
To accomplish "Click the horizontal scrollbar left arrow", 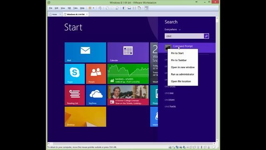I will [49, 143].
